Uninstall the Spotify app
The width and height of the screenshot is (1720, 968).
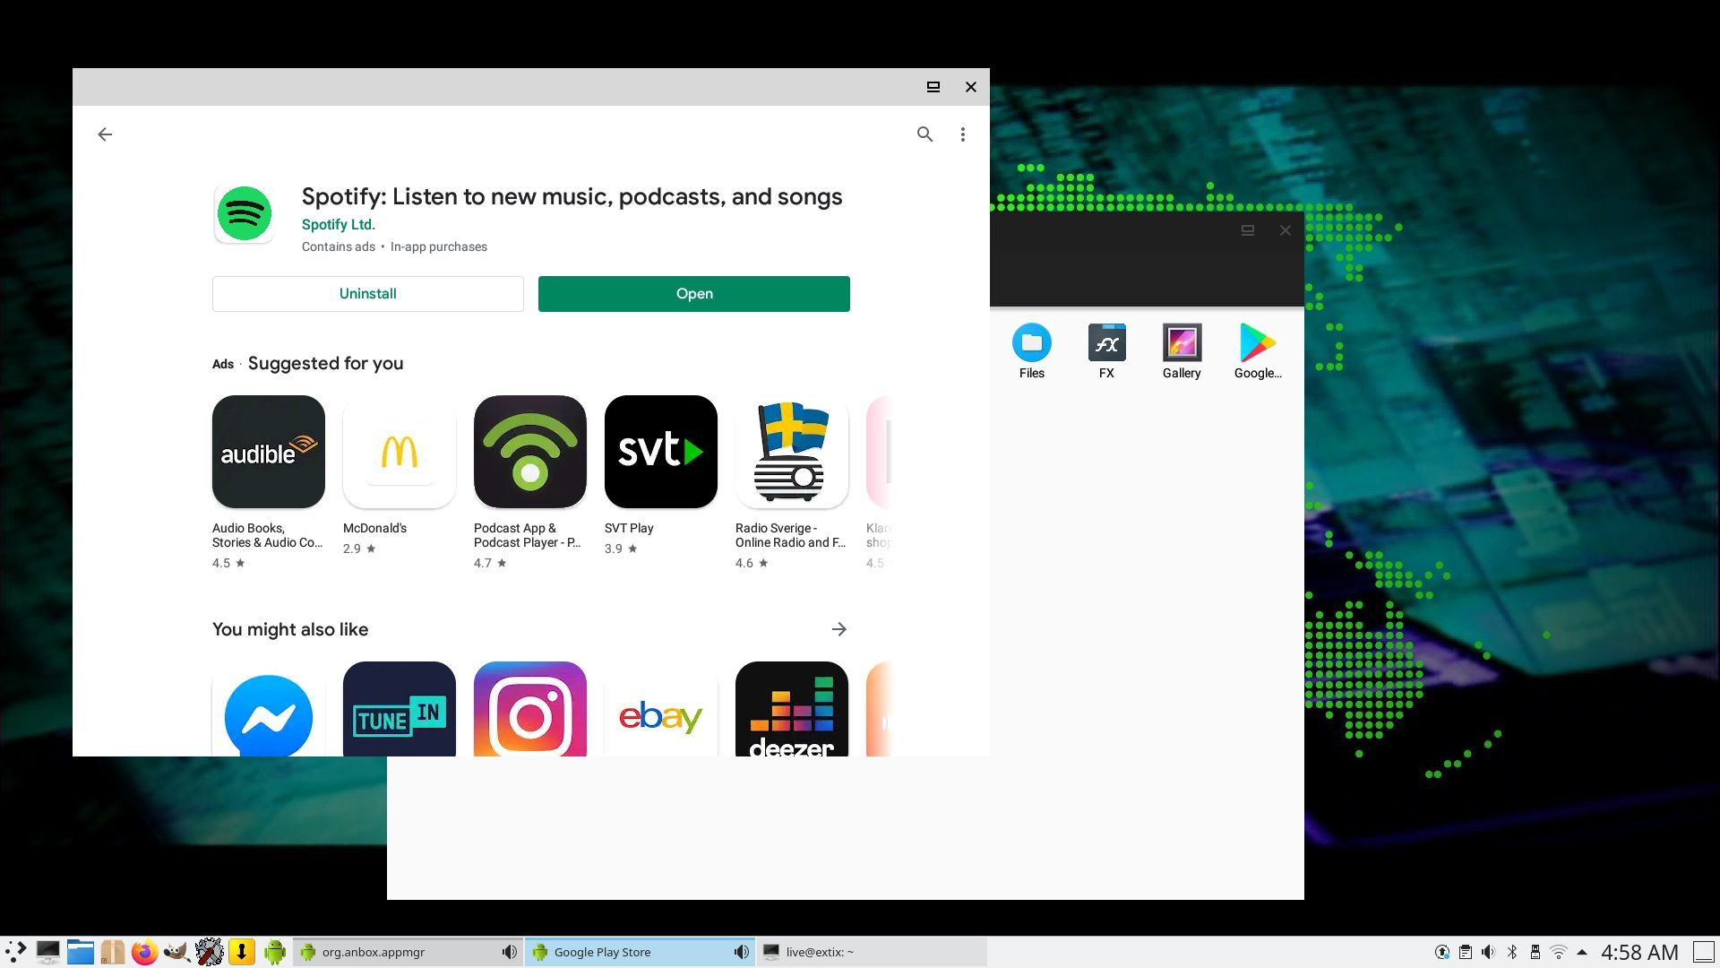368,294
